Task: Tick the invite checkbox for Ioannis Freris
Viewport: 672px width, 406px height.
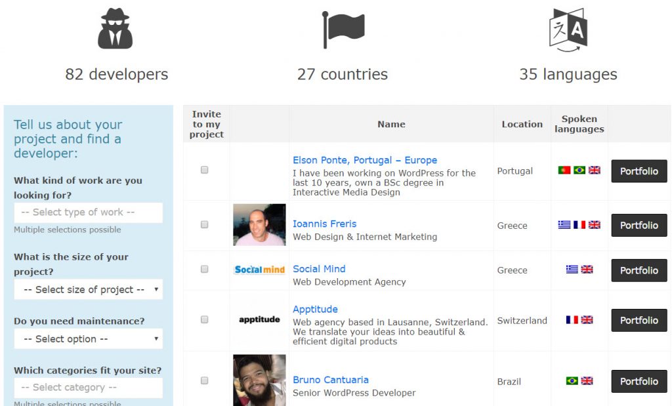Action: point(204,224)
